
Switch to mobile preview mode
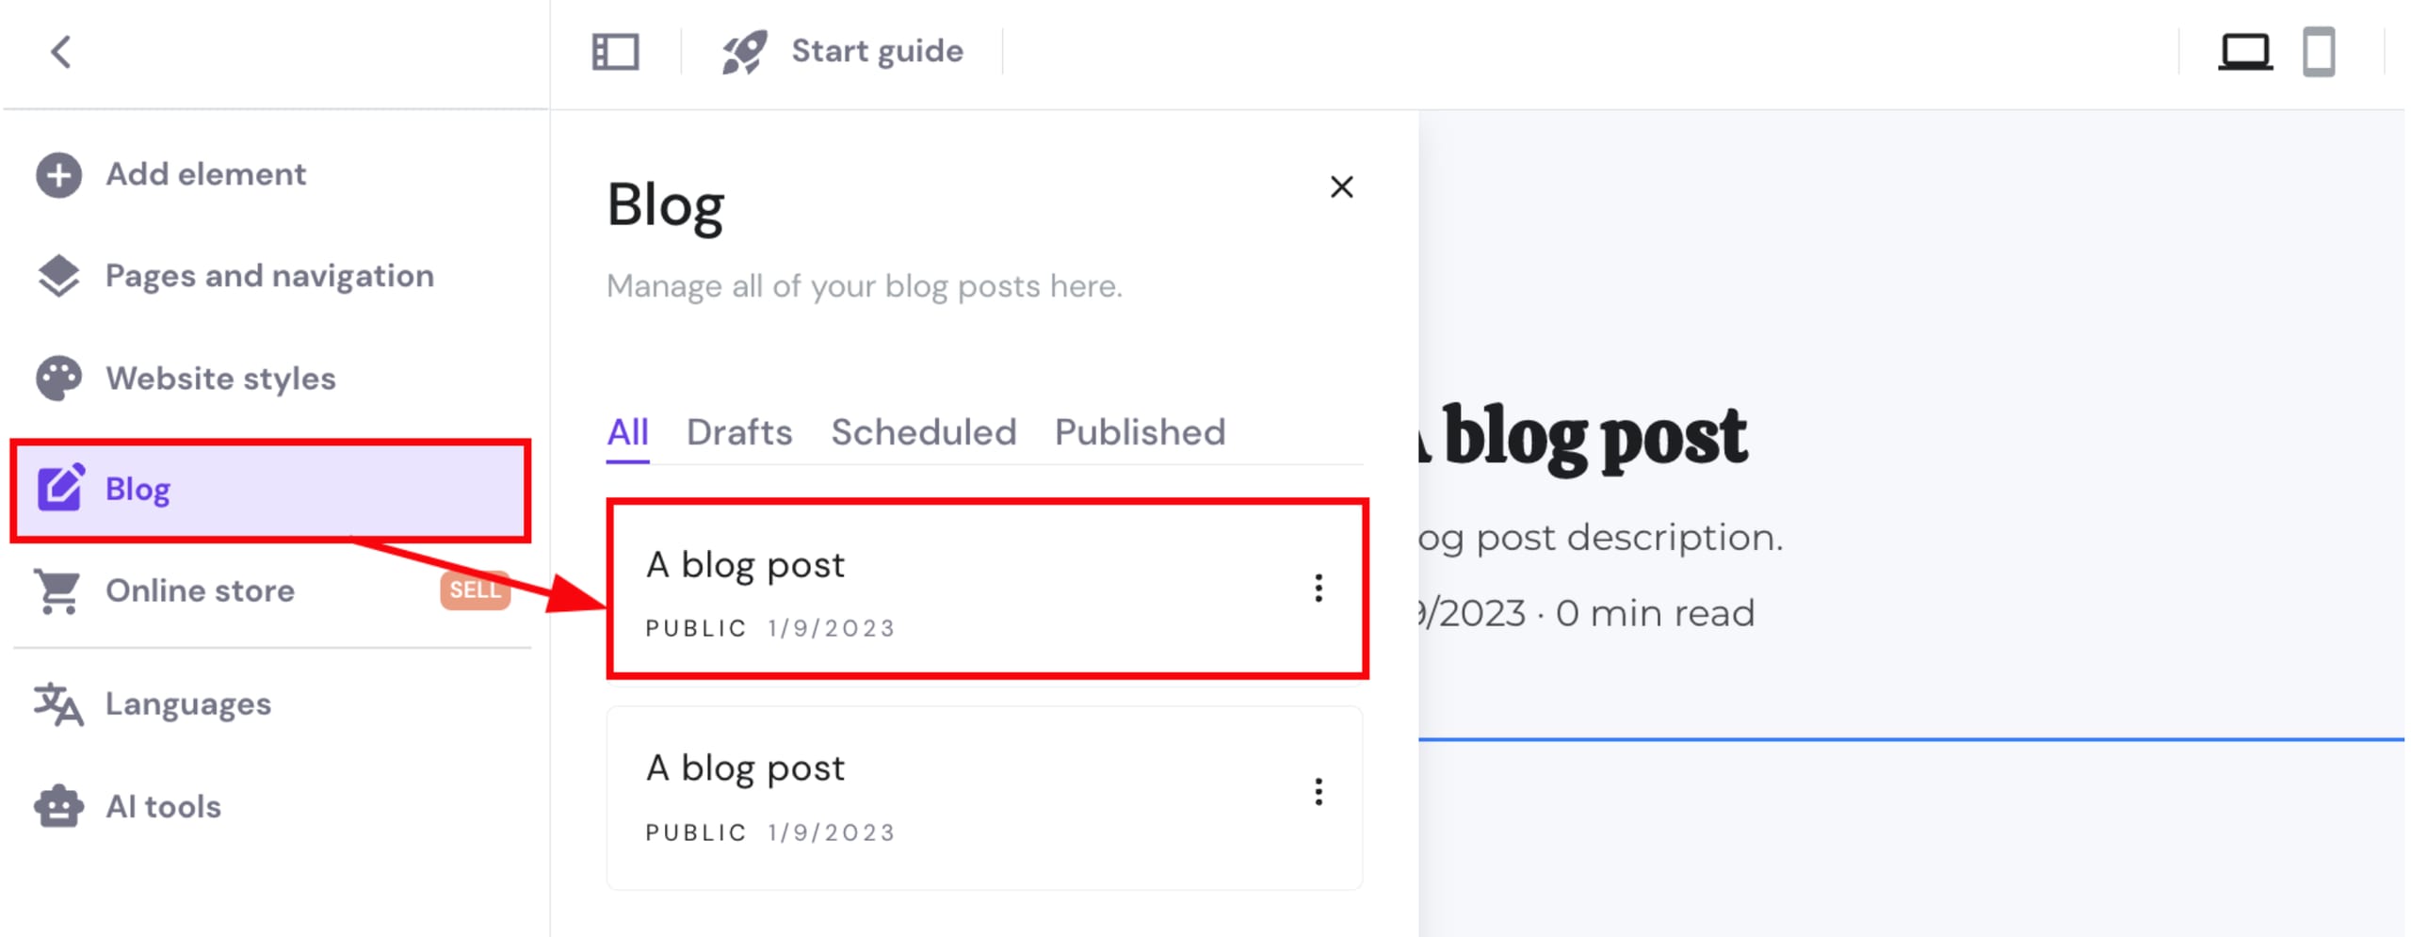tap(2318, 52)
